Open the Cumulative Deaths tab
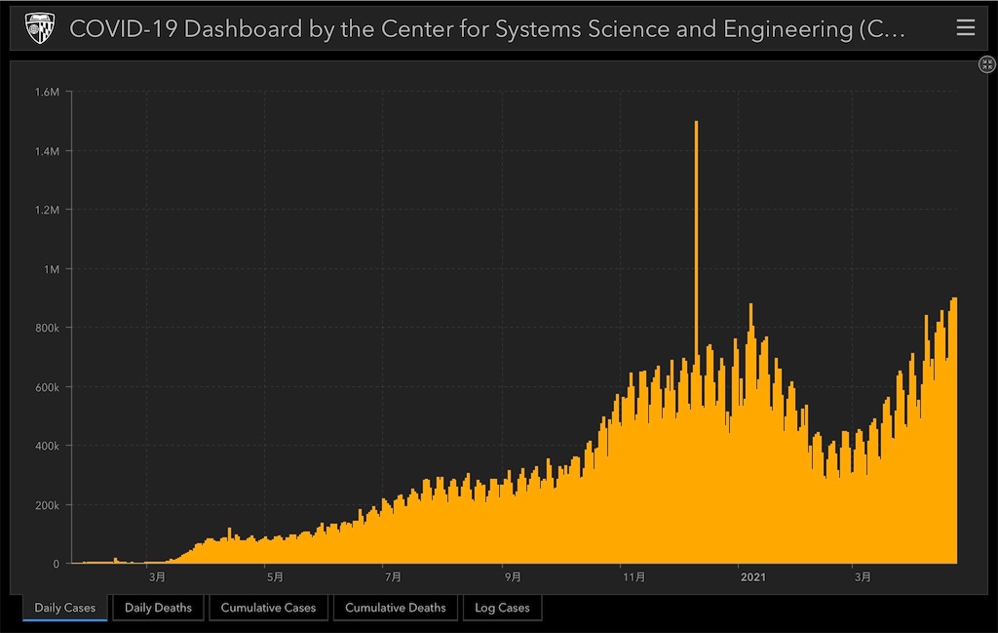Viewport: 998px width, 633px height. pos(396,608)
